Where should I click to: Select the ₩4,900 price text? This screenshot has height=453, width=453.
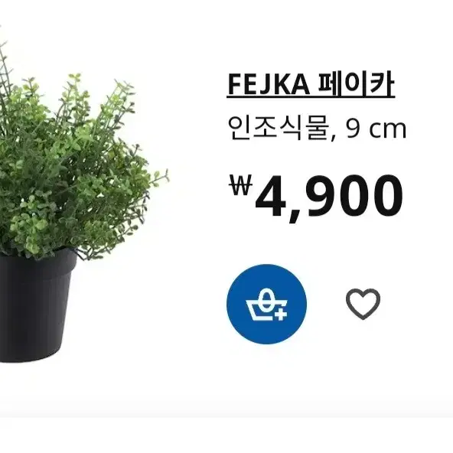tap(316, 197)
